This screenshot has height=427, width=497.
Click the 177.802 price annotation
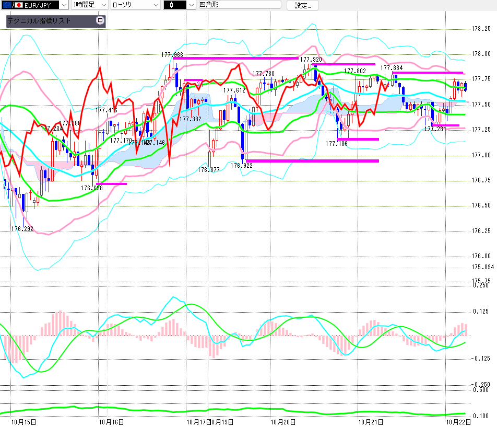(x=354, y=71)
